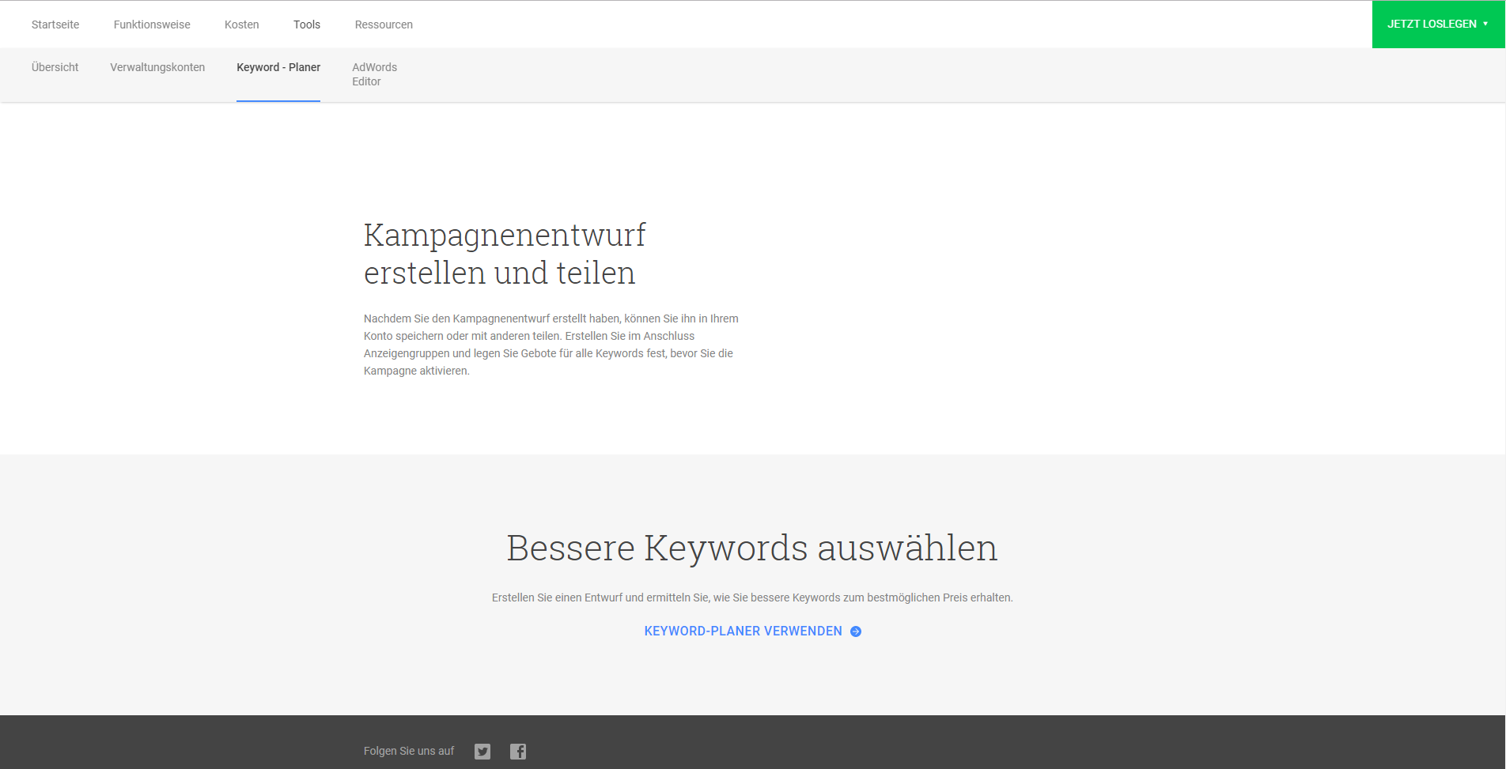This screenshot has width=1506, height=769.
Task: Go to Startseite in top navigation
Action: coord(55,25)
